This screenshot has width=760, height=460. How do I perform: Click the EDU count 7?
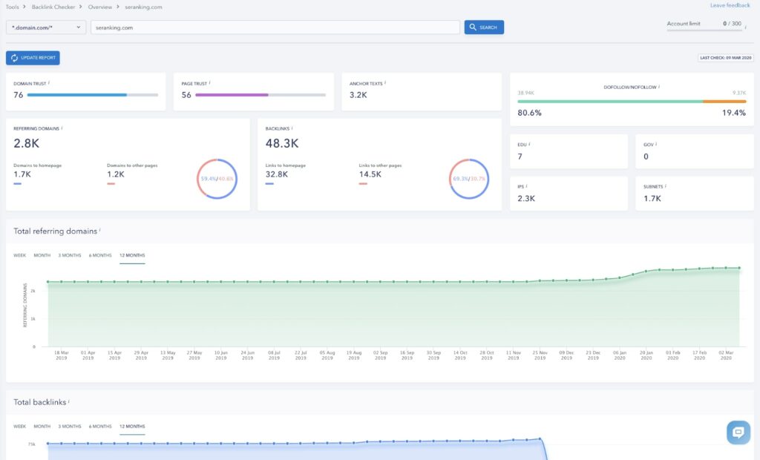coord(520,157)
